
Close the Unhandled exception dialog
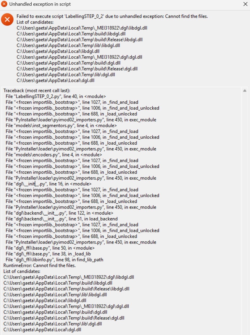pos(245,4)
